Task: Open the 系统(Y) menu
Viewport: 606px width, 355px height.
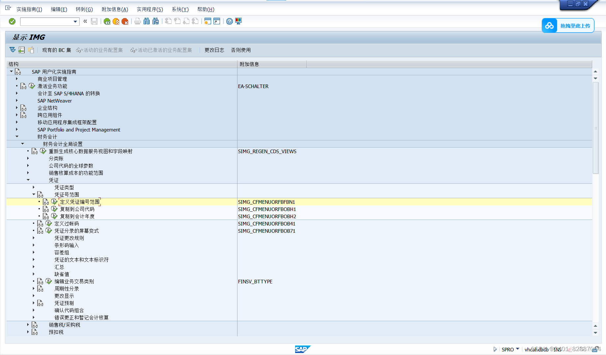Action: 180,9
